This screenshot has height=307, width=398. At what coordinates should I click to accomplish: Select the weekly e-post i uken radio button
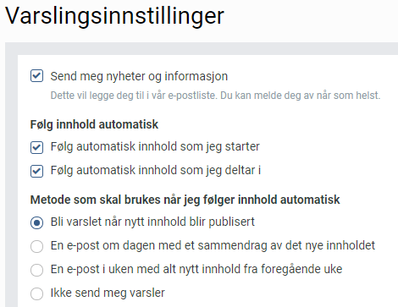click(36, 270)
